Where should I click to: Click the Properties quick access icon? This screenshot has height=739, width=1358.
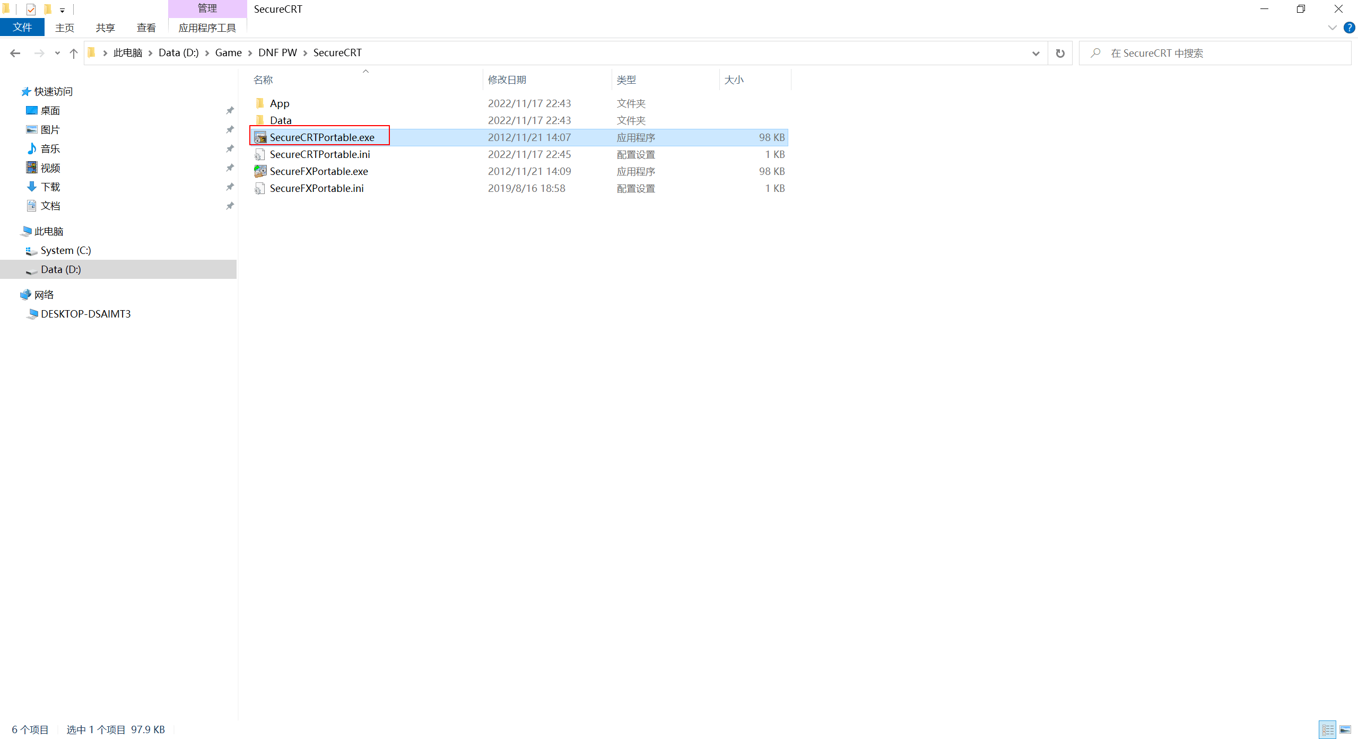tap(31, 9)
